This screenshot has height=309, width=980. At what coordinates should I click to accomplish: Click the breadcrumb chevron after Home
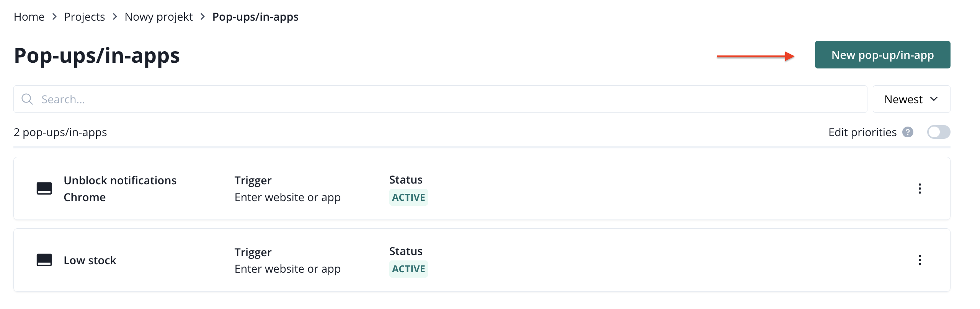54,17
